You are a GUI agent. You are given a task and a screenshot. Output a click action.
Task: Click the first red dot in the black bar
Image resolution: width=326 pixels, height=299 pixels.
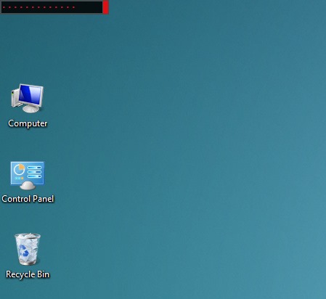[x=4, y=7]
